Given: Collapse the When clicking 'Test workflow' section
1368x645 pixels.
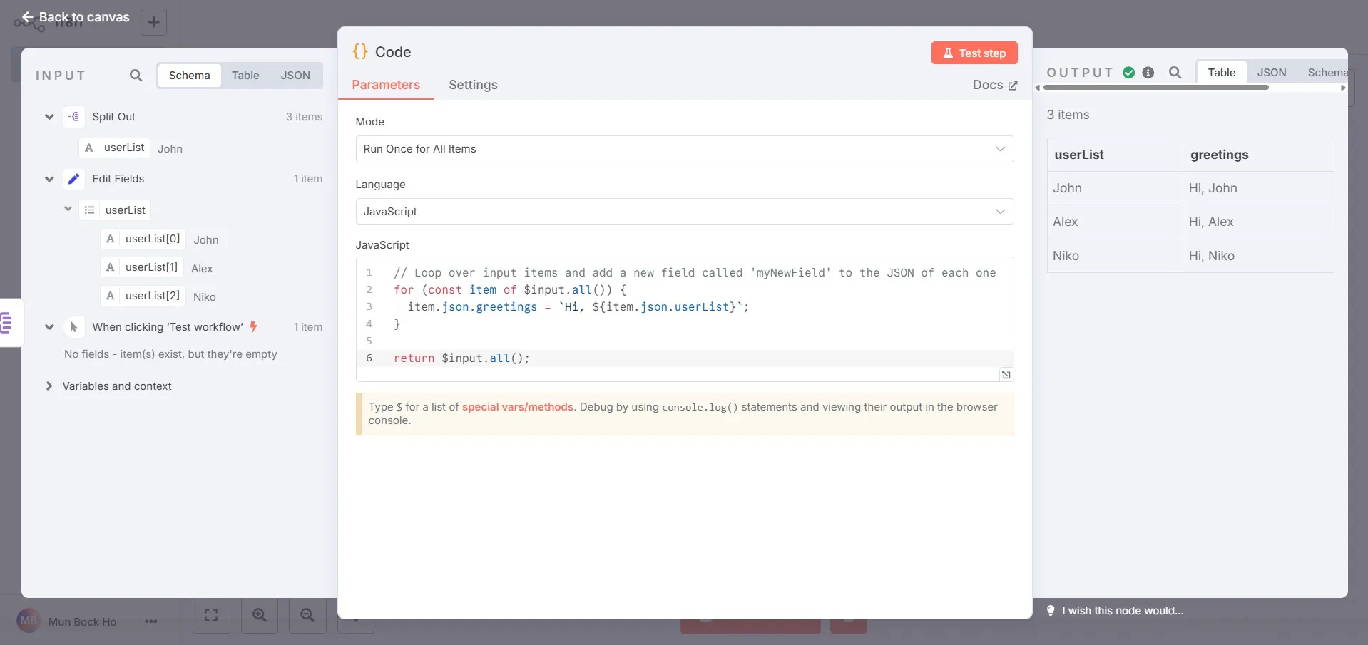Looking at the screenshot, I should (x=49, y=327).
